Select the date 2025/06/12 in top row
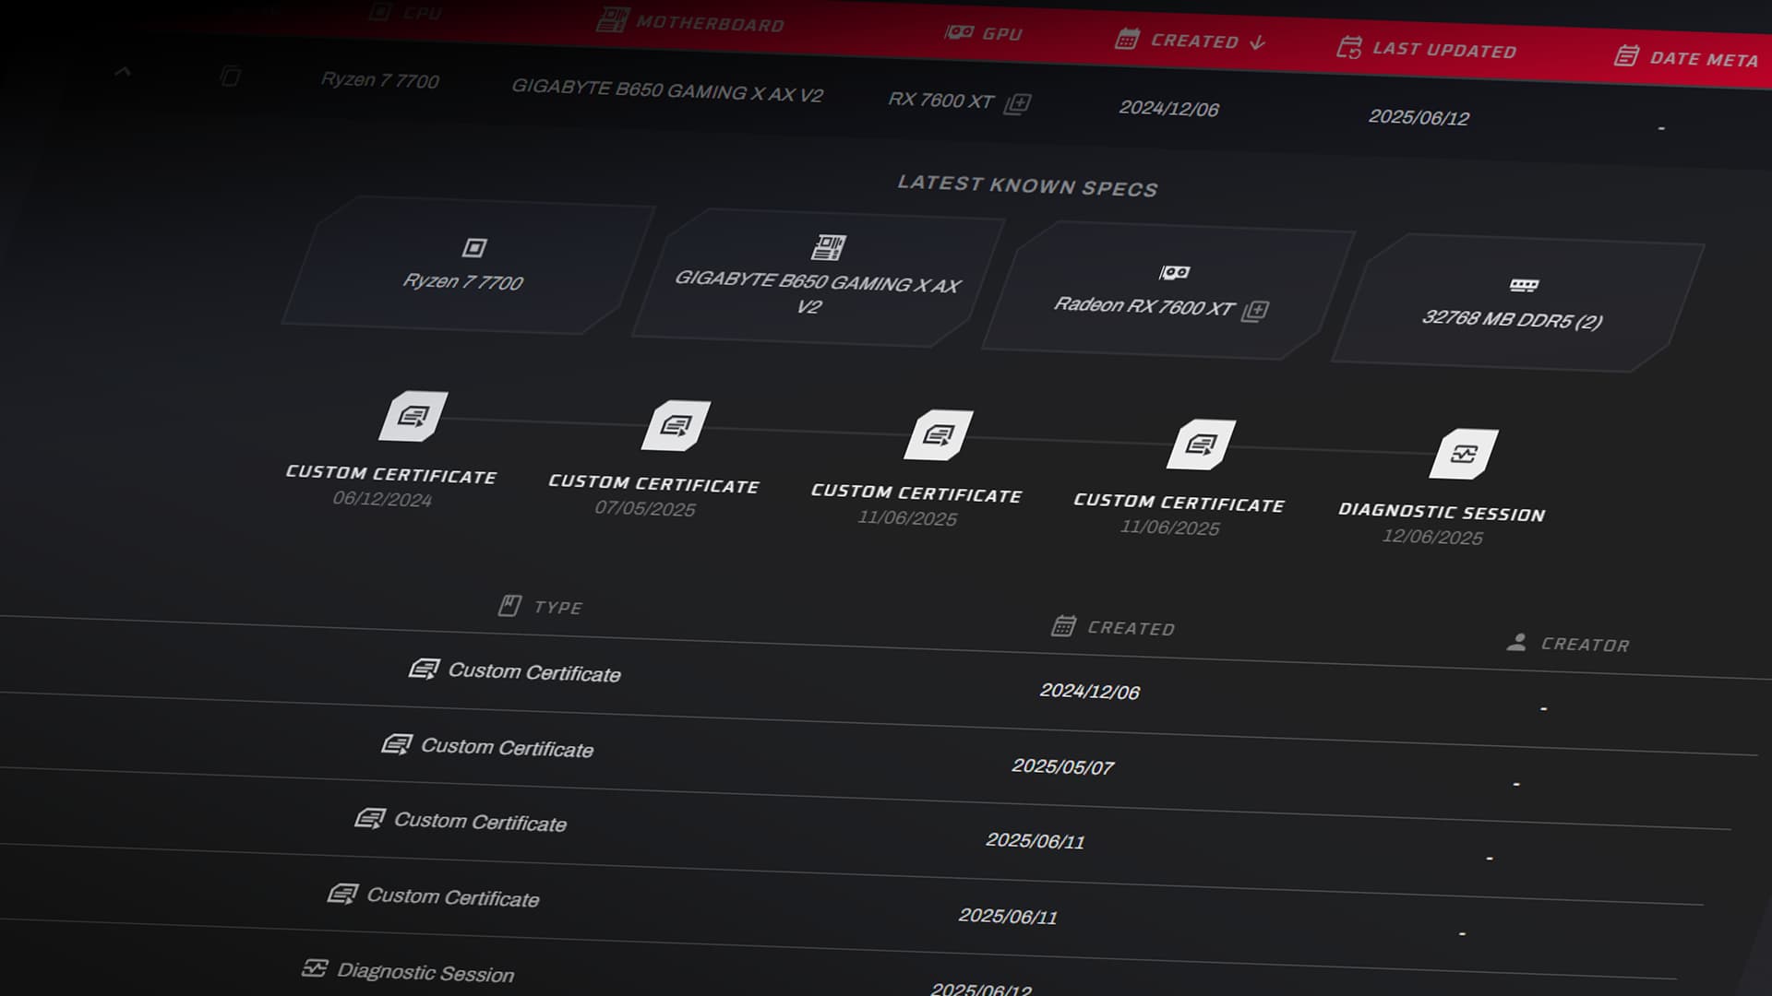Viewport: 1772px width, 996px height. [x=1419, y=117]
